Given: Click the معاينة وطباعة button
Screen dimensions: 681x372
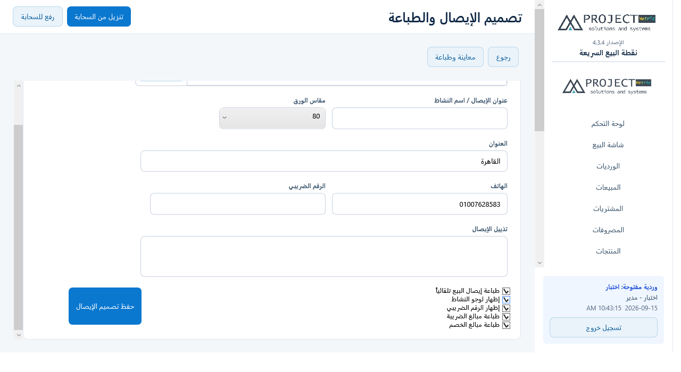Looking at the screenshot, I should point(455,57).
